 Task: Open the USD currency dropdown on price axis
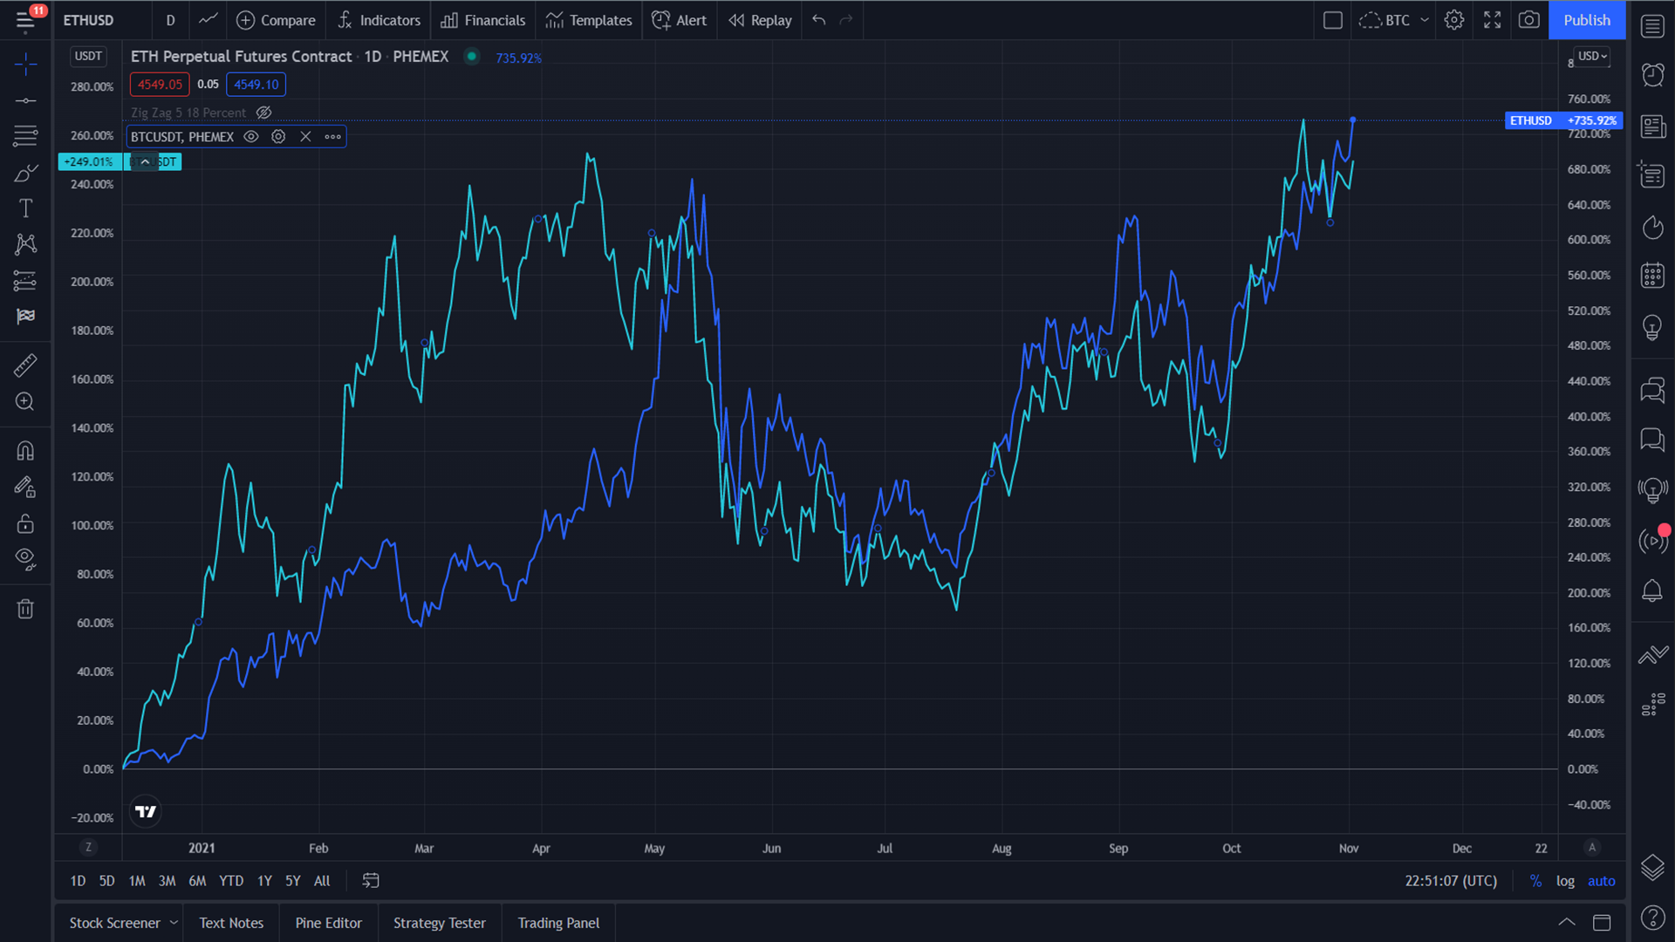1591,56
